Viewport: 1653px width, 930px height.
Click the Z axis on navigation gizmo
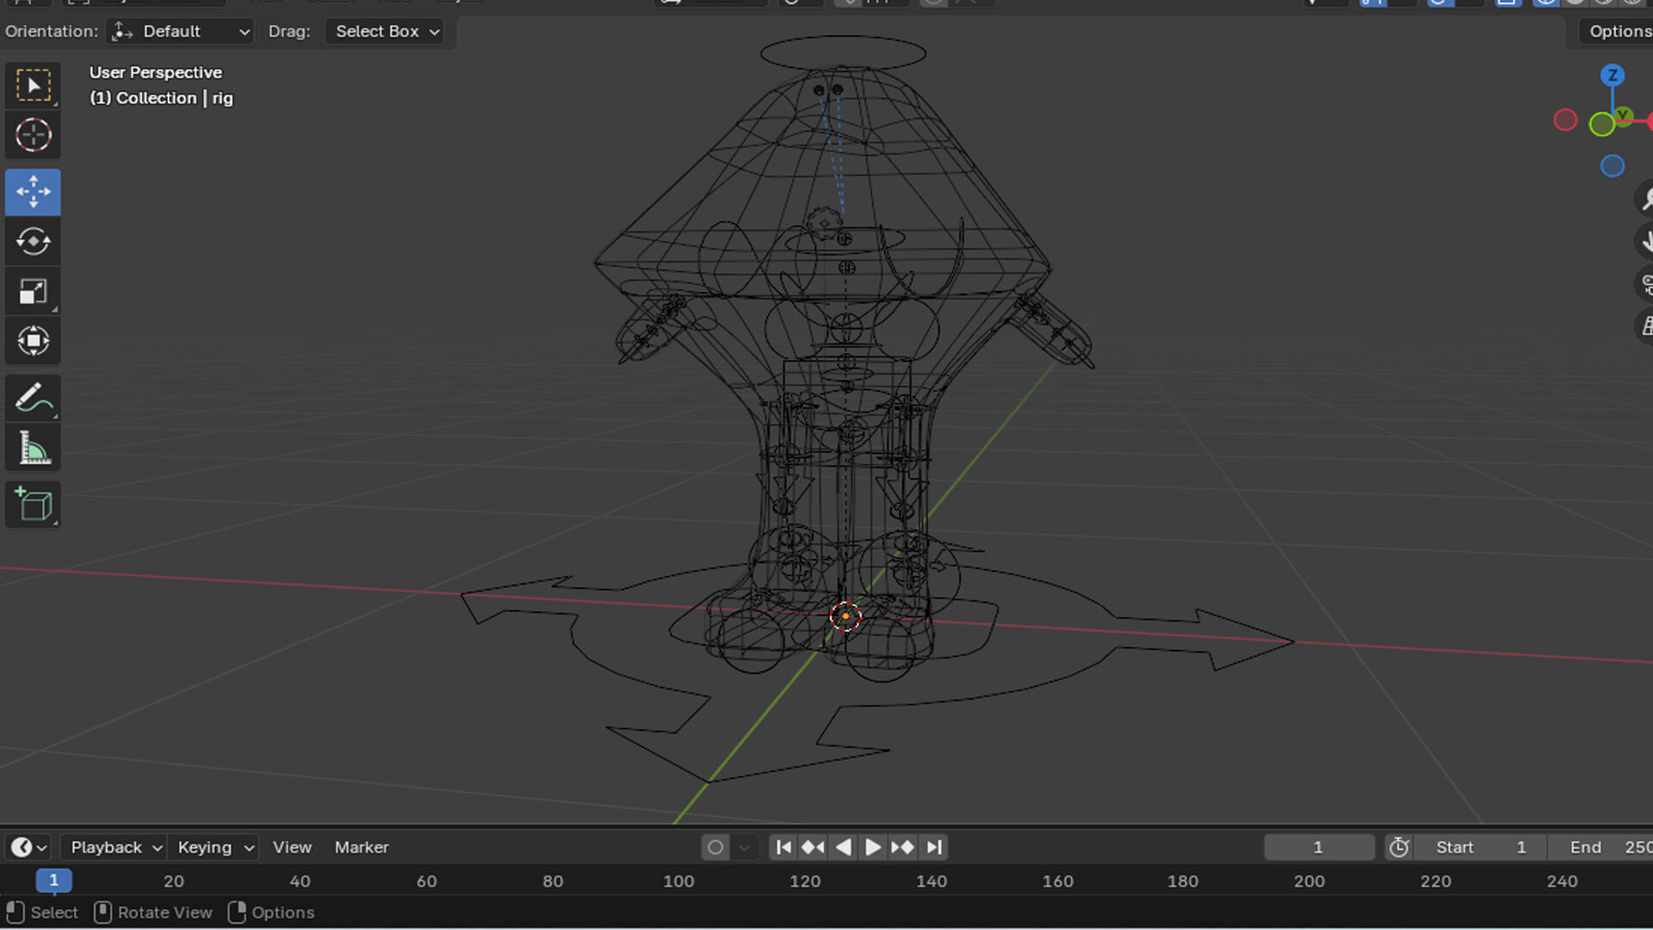(1613, 76)
